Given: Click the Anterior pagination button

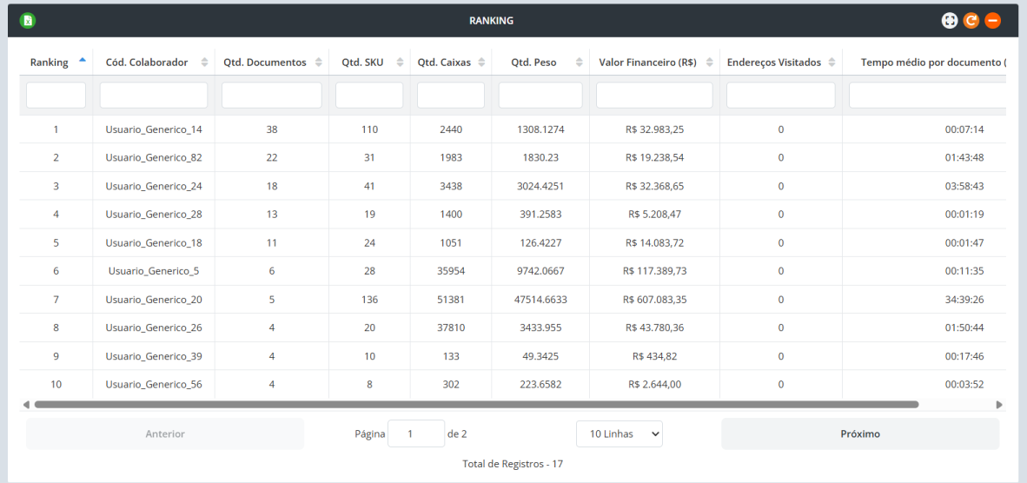Looking at the screenshot, I should (164, 433).
